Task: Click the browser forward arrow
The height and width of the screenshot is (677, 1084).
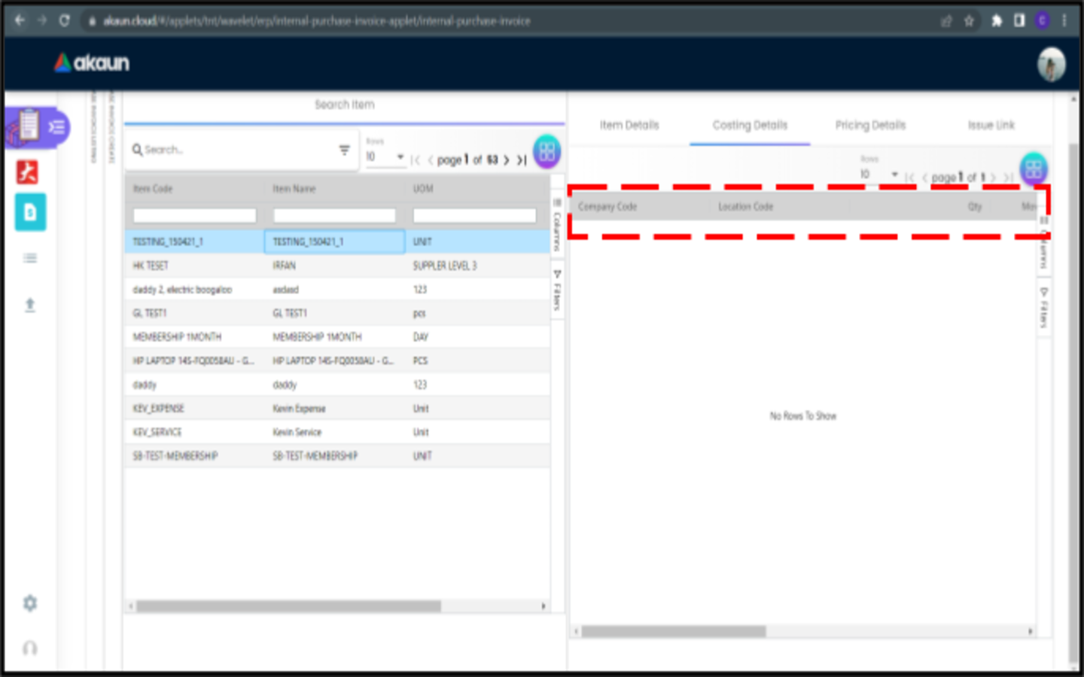Action: [42, 20]
